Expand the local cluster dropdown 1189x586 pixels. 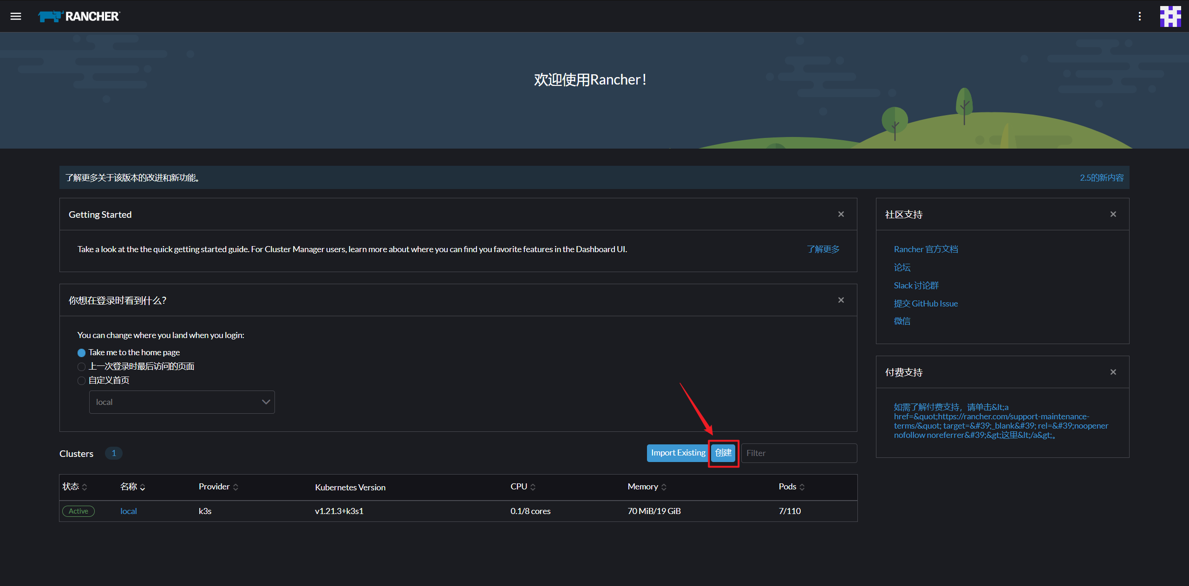[x=182, y=402]
